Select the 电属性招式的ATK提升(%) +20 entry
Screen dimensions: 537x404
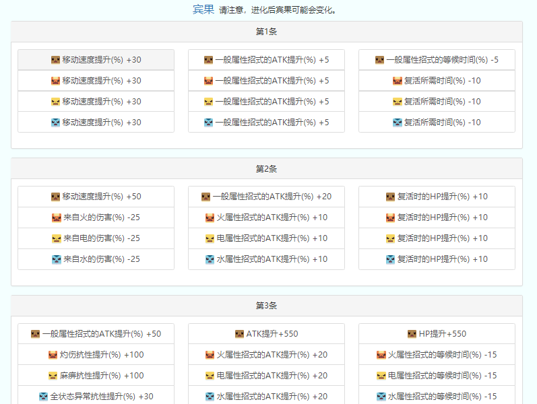pos(266,376)
